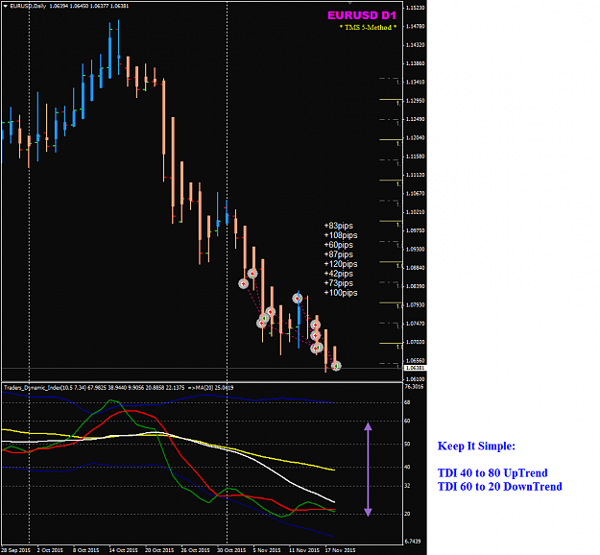600x555 pixels.
Task: Click the TDI 60 to 20 DownTrend text
Action: (x=500, y=487)
